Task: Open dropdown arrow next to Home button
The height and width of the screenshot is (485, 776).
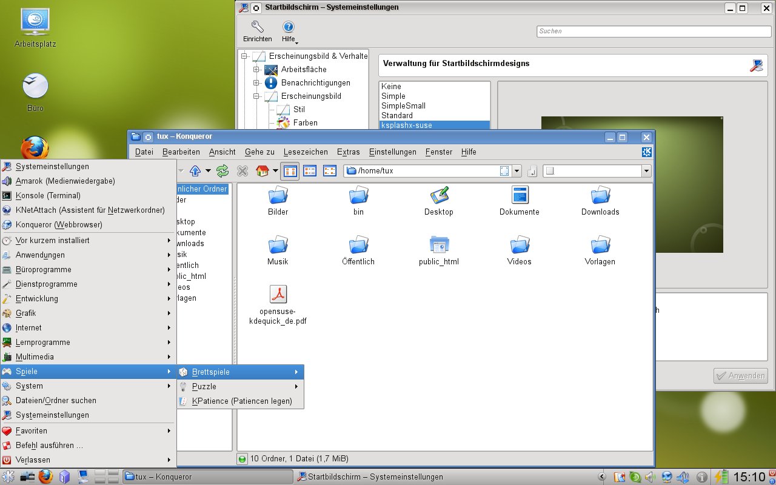Action: [275, 171]
